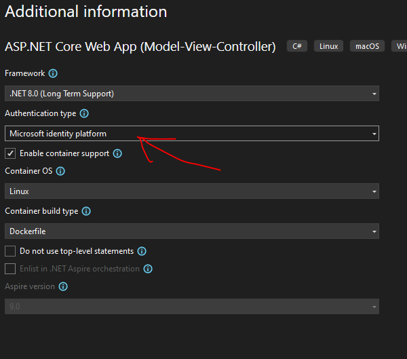Click the partially visible tag after macOS

click(400, 46)
